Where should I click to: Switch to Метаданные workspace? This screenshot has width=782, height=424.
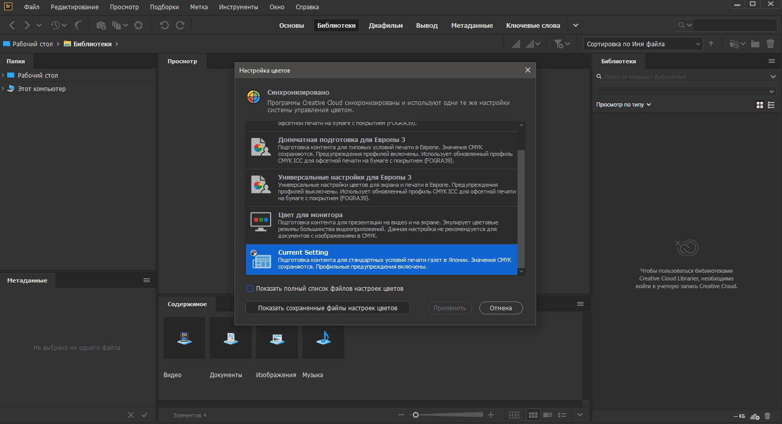coord(472,26)
